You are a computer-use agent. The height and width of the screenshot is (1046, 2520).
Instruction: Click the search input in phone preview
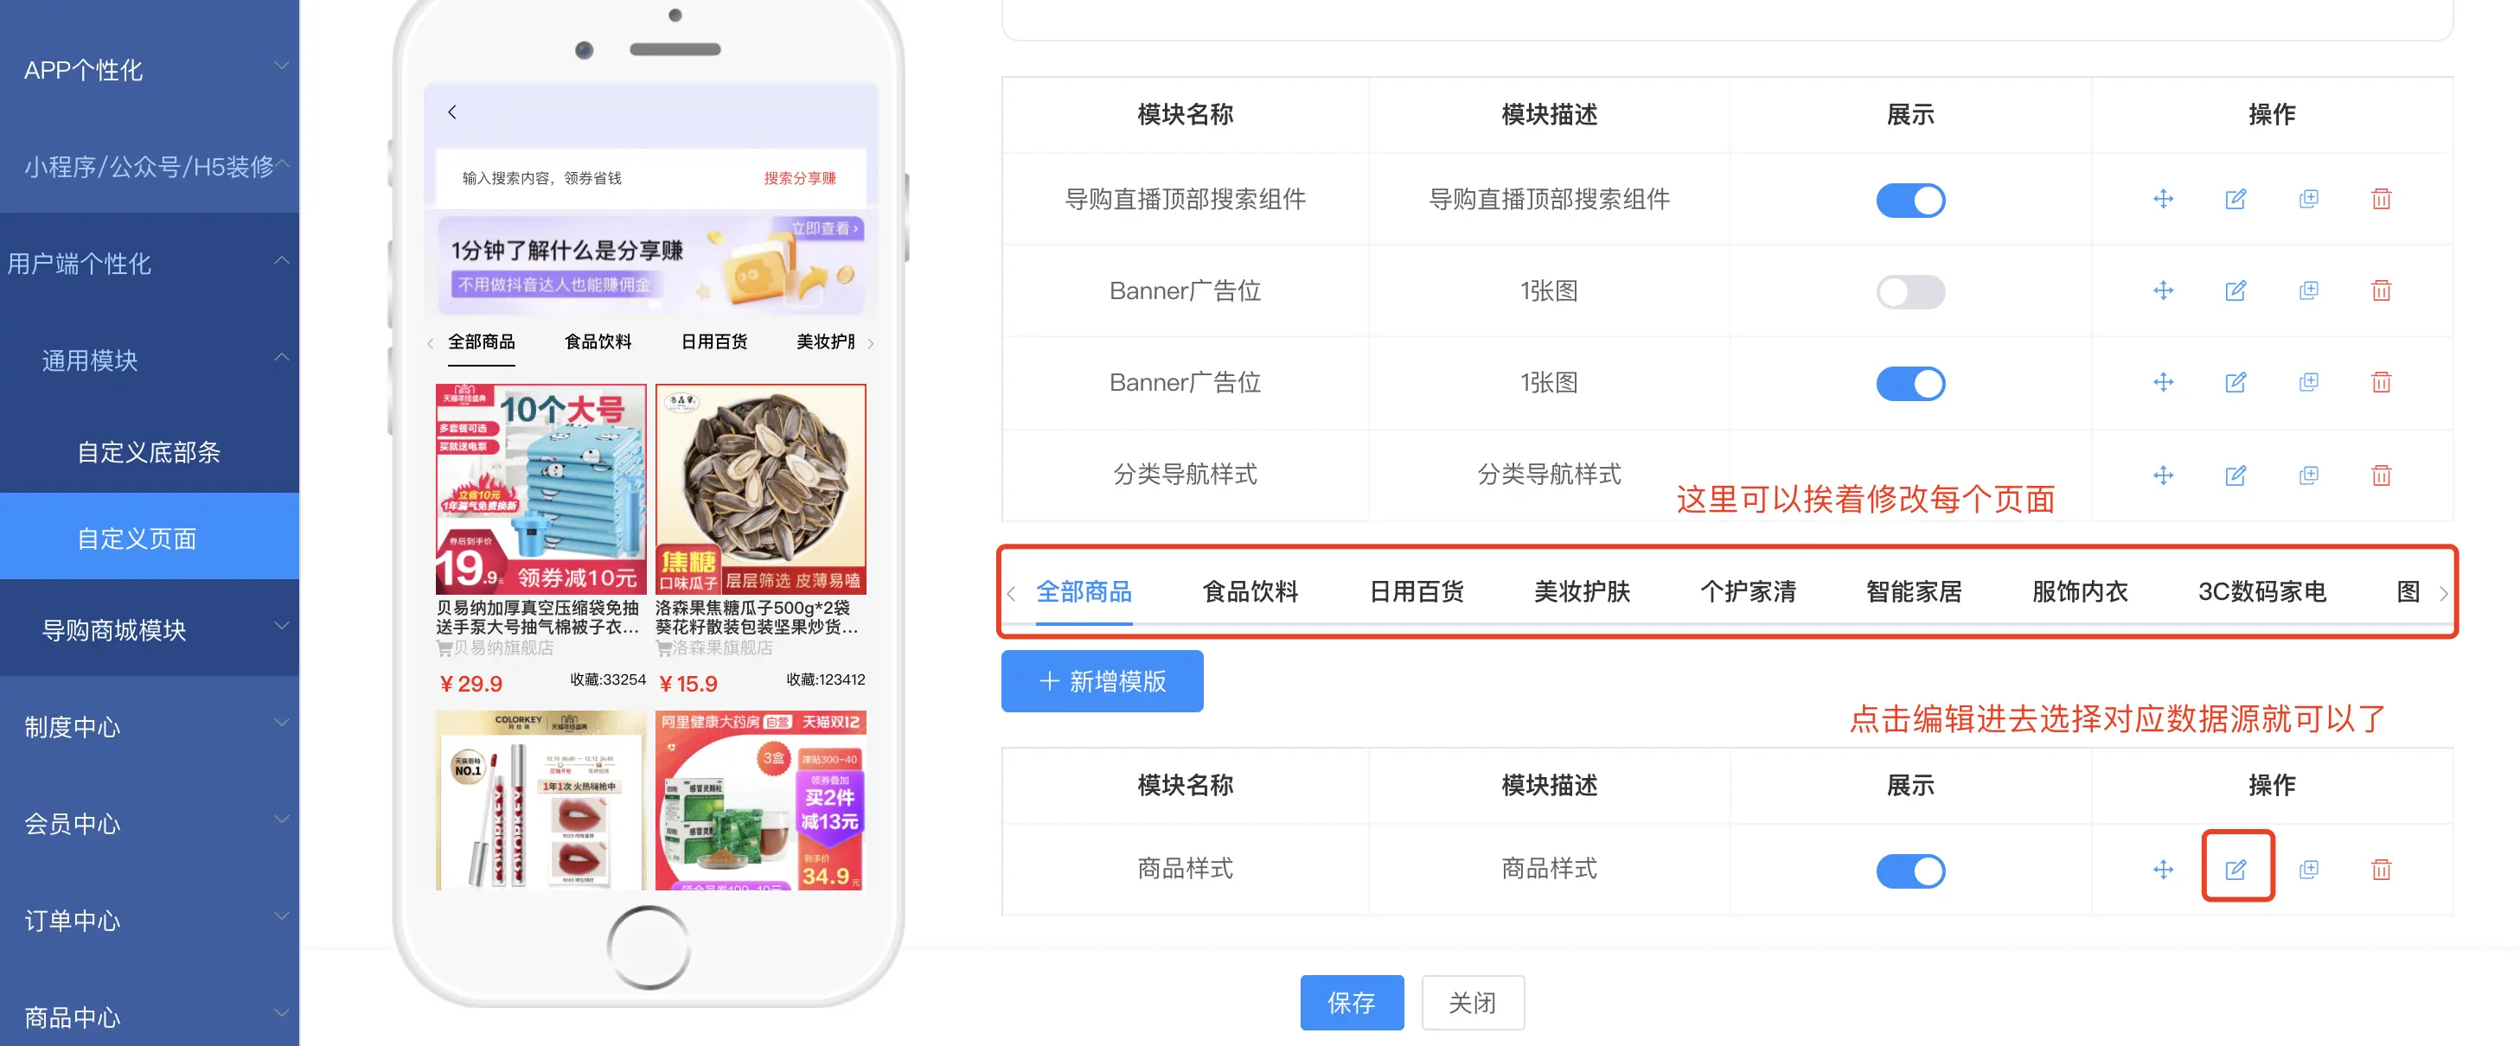606,178
